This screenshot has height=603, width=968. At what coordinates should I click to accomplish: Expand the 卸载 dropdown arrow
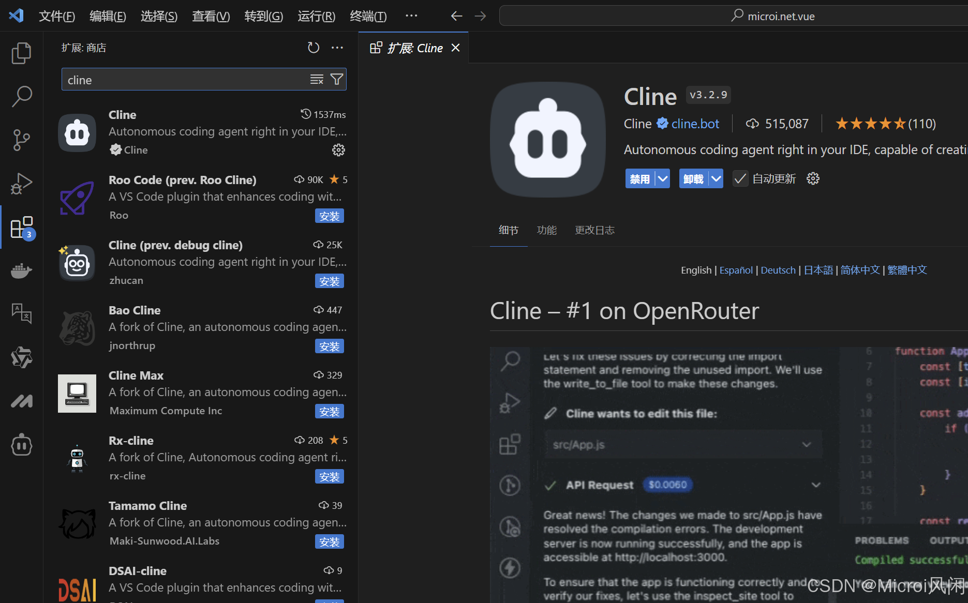click(716, 178)
